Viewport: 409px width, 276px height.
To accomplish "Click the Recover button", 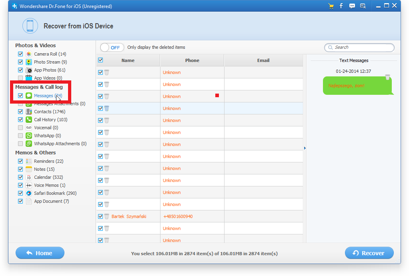I will [369, 253].
